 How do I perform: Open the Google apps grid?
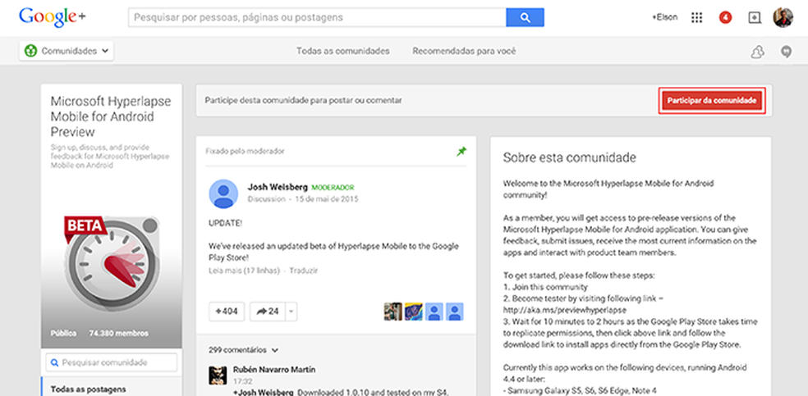[696, 17]
